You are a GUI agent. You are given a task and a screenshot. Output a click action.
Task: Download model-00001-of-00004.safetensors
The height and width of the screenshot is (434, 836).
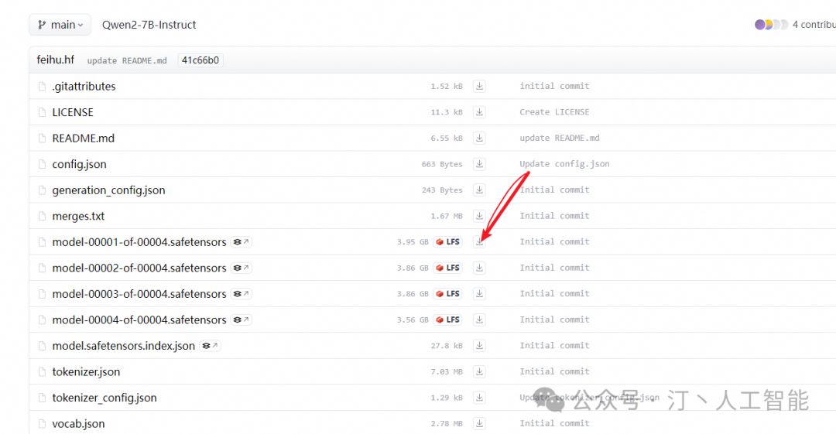tap(479, 242)
